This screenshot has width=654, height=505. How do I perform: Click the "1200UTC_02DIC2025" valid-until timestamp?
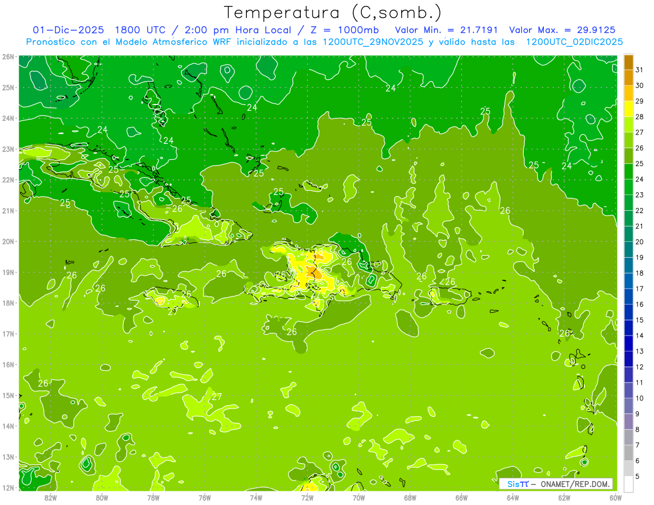pos(574,41)
